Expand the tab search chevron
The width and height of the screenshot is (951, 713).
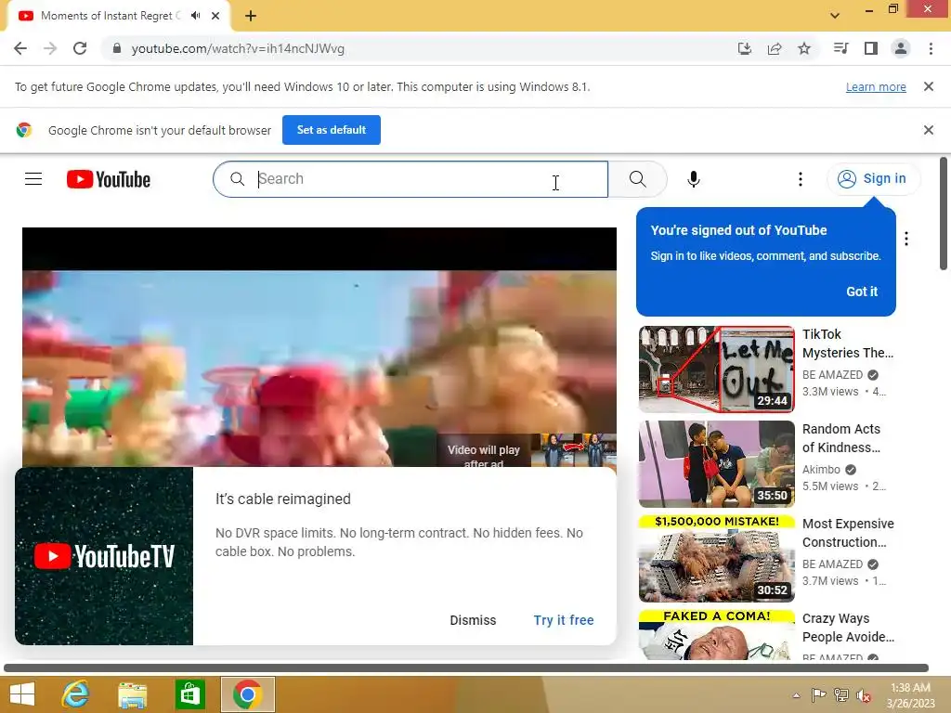835,16
